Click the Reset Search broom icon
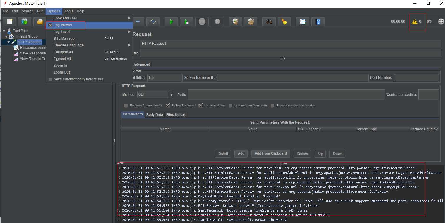Screen dimensions: 445x223 pyautogui.click(x=284, y=21)
